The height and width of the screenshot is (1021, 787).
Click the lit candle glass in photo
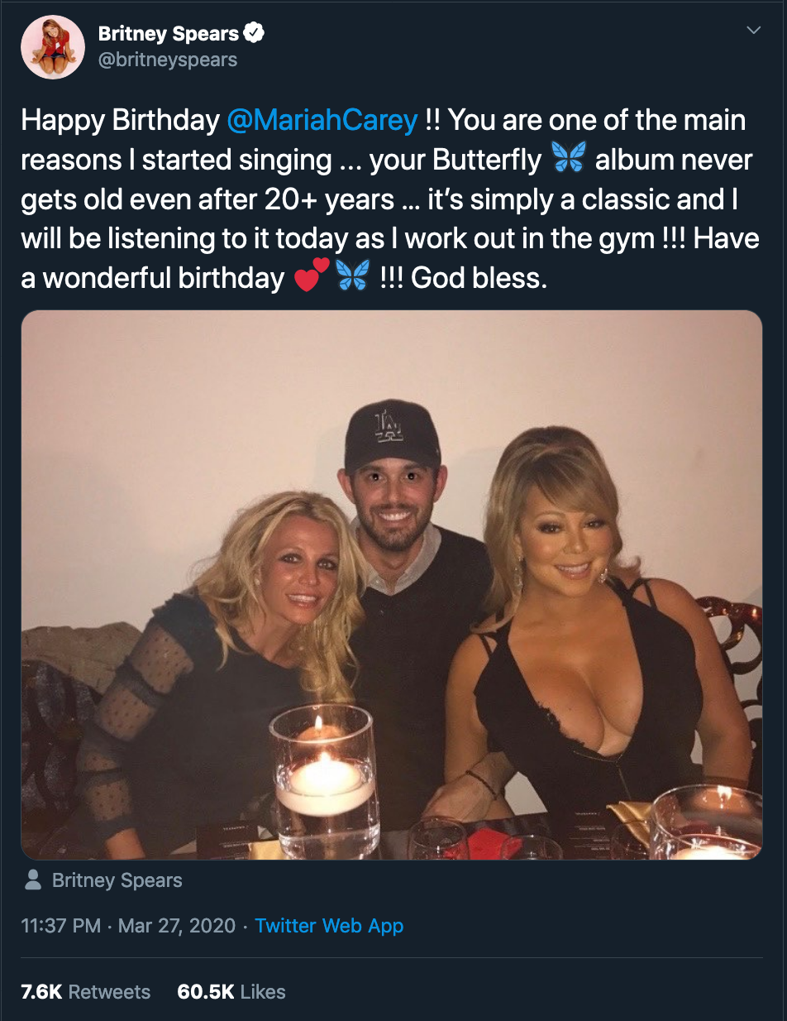[325, 776]
